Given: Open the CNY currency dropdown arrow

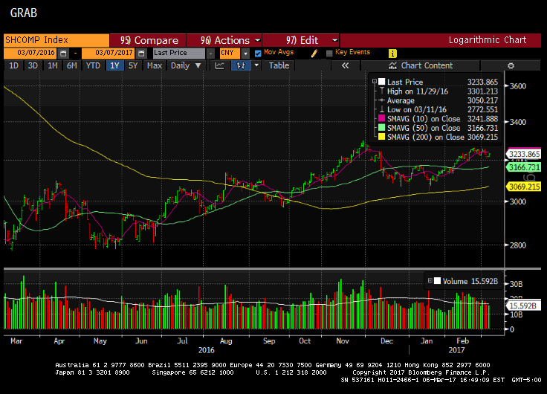Looking at the screenshot, I should pyautogui.click(x=245, y=54).
